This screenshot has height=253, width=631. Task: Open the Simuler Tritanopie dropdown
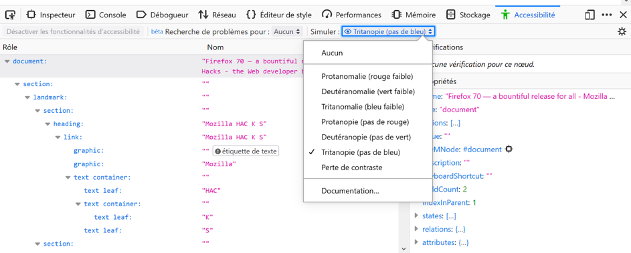(x=389, y=31)
